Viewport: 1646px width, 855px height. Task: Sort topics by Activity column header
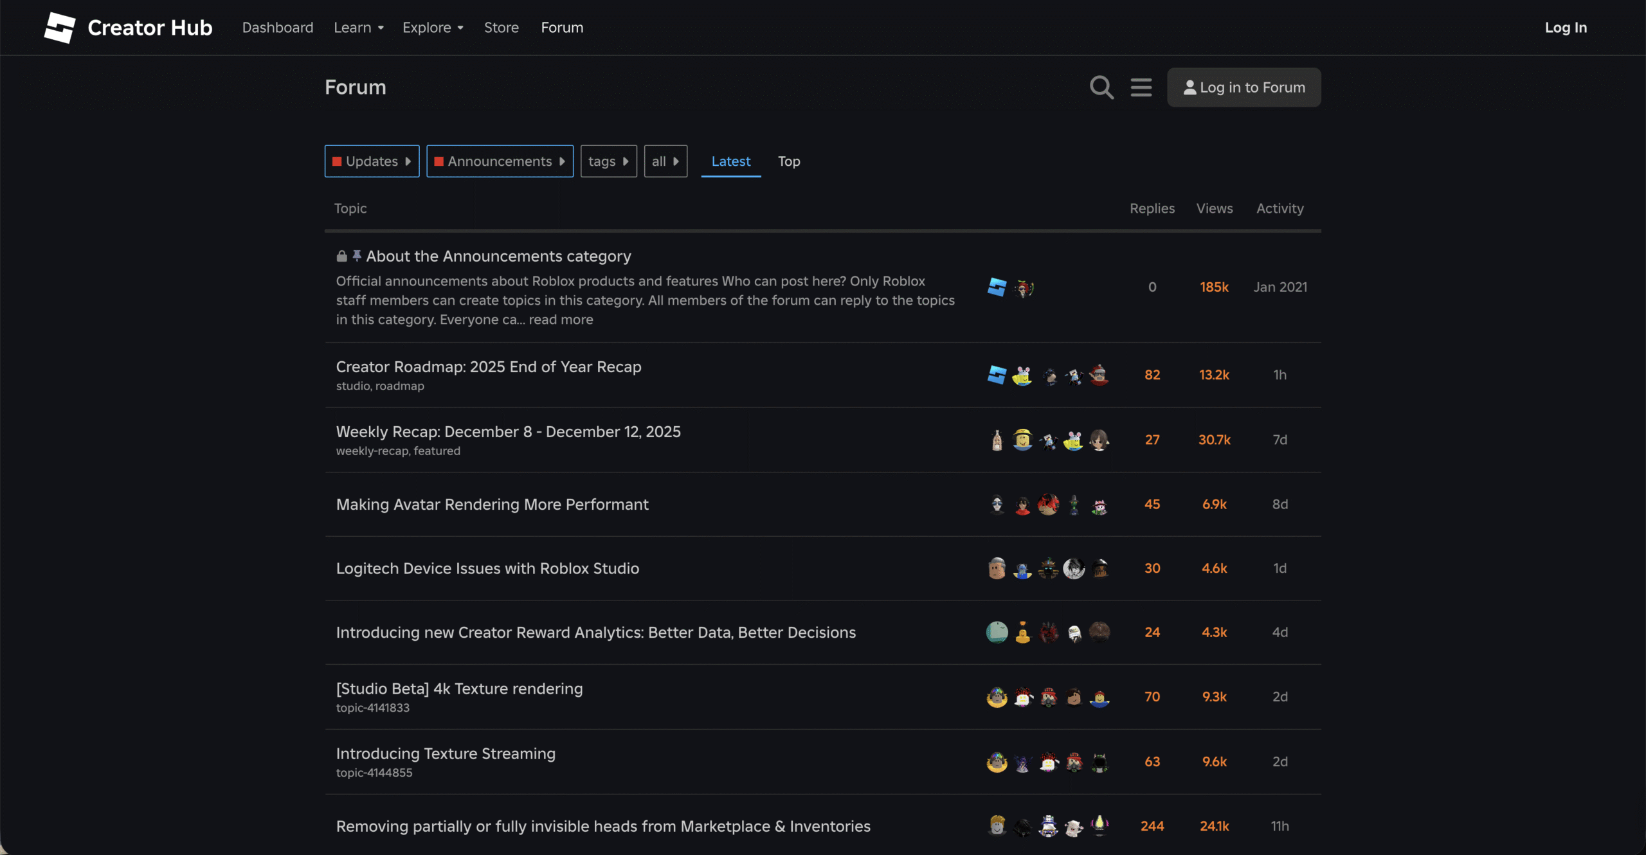tap(1280, 208)
